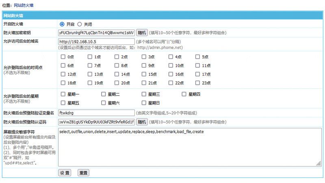Tick the 23点 login hour checkbox
Viewport: 325px width, 183px height.
pos(198,83)
